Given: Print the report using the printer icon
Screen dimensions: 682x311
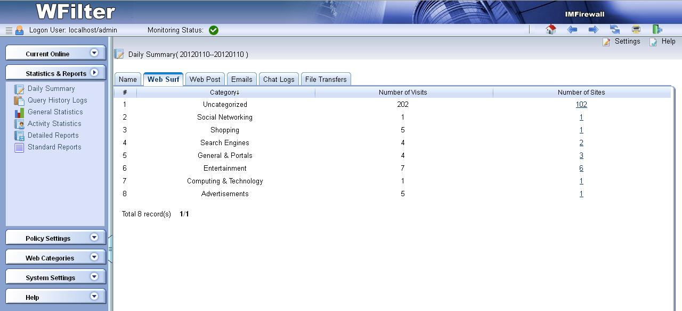Looking at the screenshot, I should (x=636, y=30).
